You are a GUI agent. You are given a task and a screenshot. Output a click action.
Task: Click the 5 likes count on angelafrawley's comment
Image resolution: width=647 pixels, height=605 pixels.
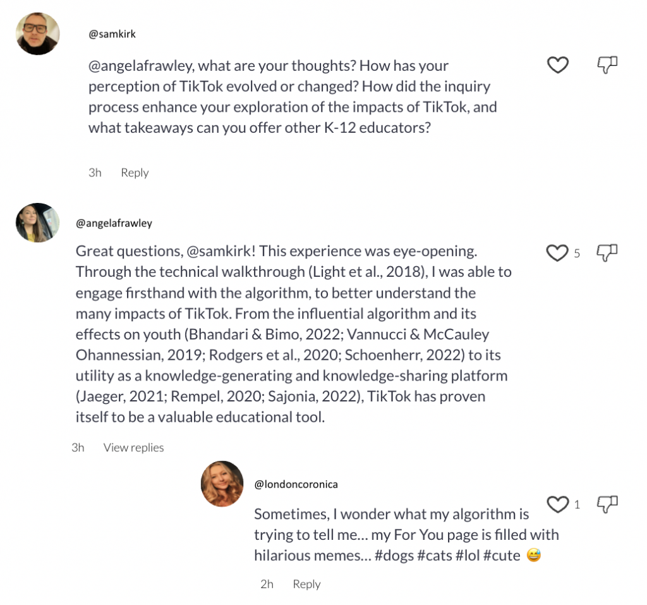[577, 254]
